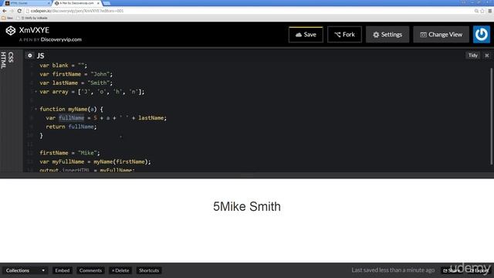Click the output text '5Mike Smith'
Screen dimensions: 494x278
pyautogui.click(x=247, y=207)
